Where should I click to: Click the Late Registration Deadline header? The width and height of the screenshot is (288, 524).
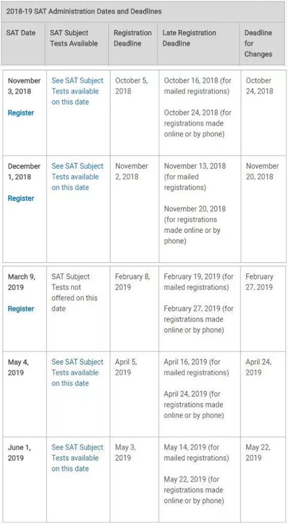tap(189, 38)
